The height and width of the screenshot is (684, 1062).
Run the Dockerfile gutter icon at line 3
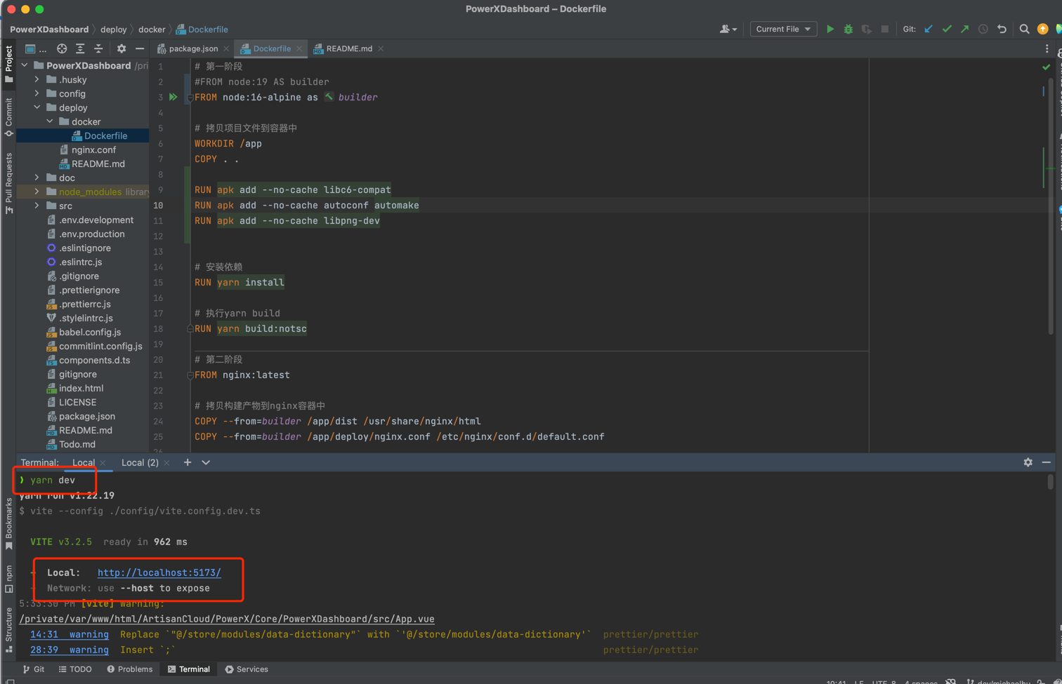click(173, 97)
